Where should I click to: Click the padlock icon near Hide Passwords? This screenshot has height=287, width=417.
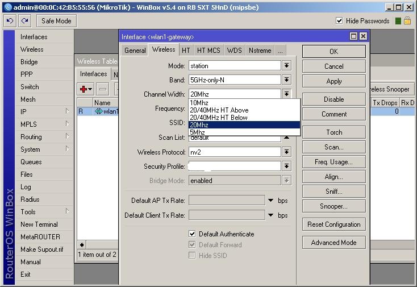click(407, 21)
